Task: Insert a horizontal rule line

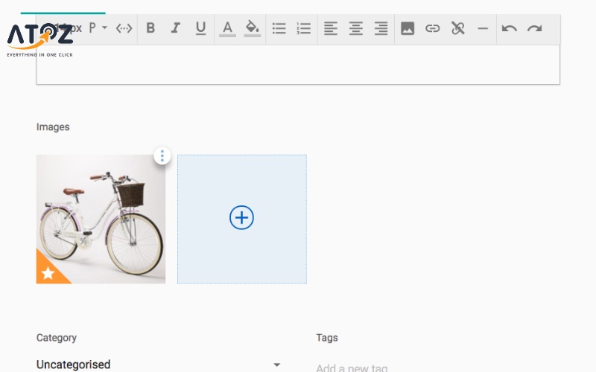Action: pyautogui.click(x=483, y=28)
